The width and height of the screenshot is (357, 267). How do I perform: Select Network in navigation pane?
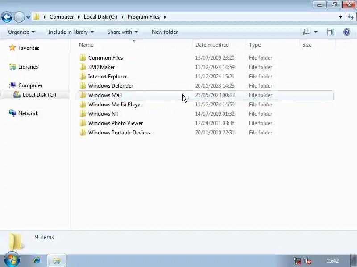coord(28,113)
